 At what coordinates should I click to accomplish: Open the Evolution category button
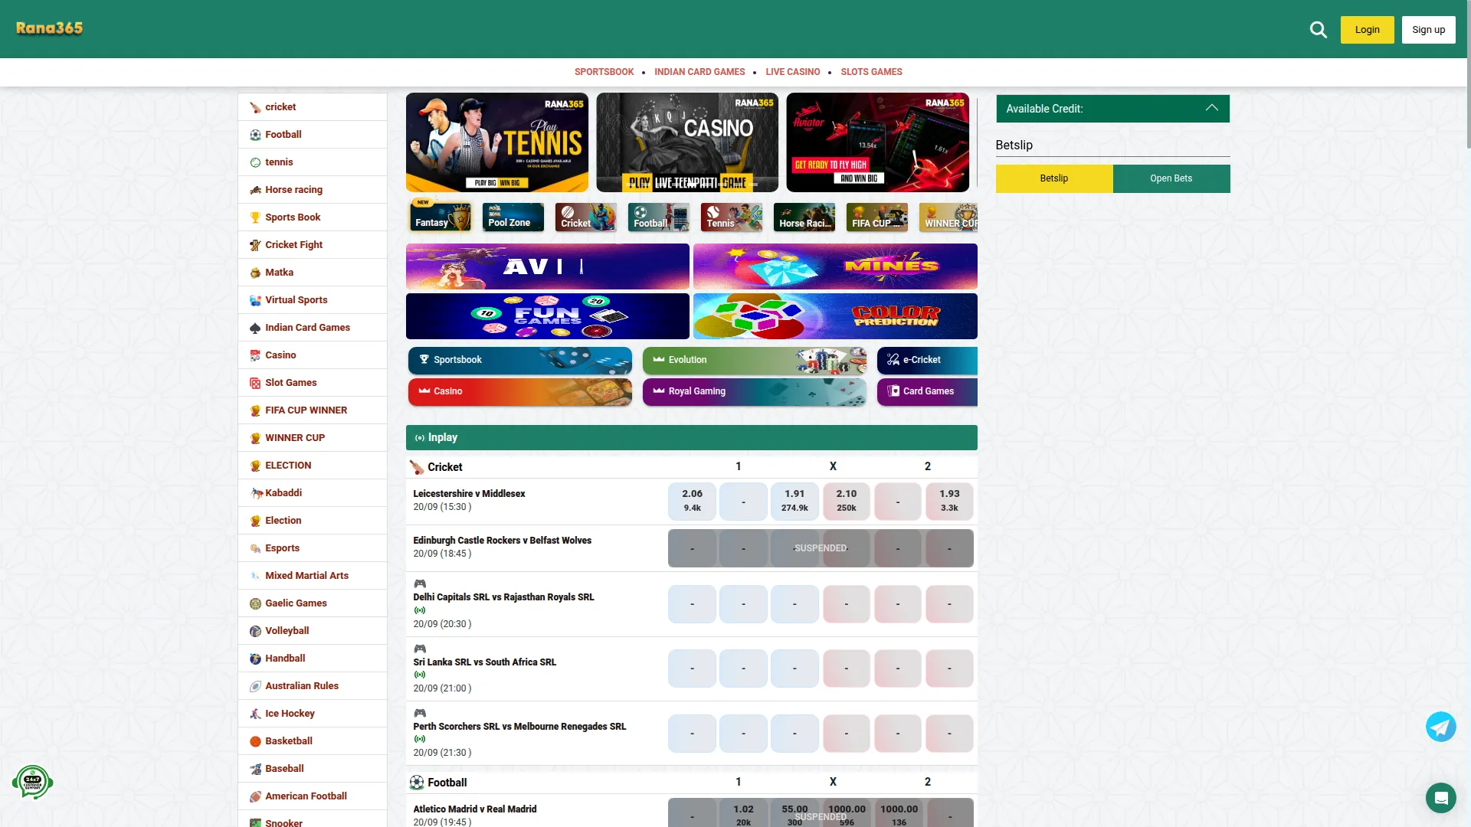pos(754,360)
